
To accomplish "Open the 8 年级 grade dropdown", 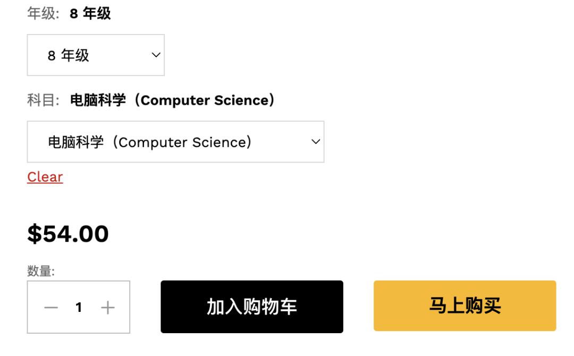I will 96,55.
